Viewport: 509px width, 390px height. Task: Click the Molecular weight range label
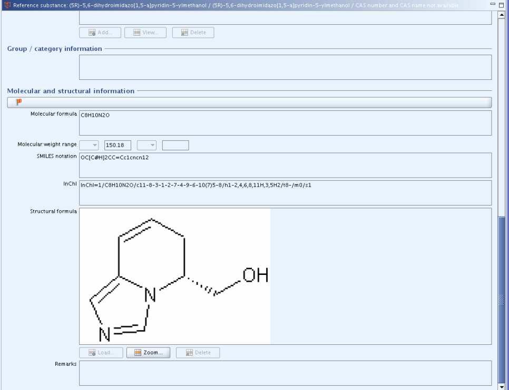pos(47,144)
